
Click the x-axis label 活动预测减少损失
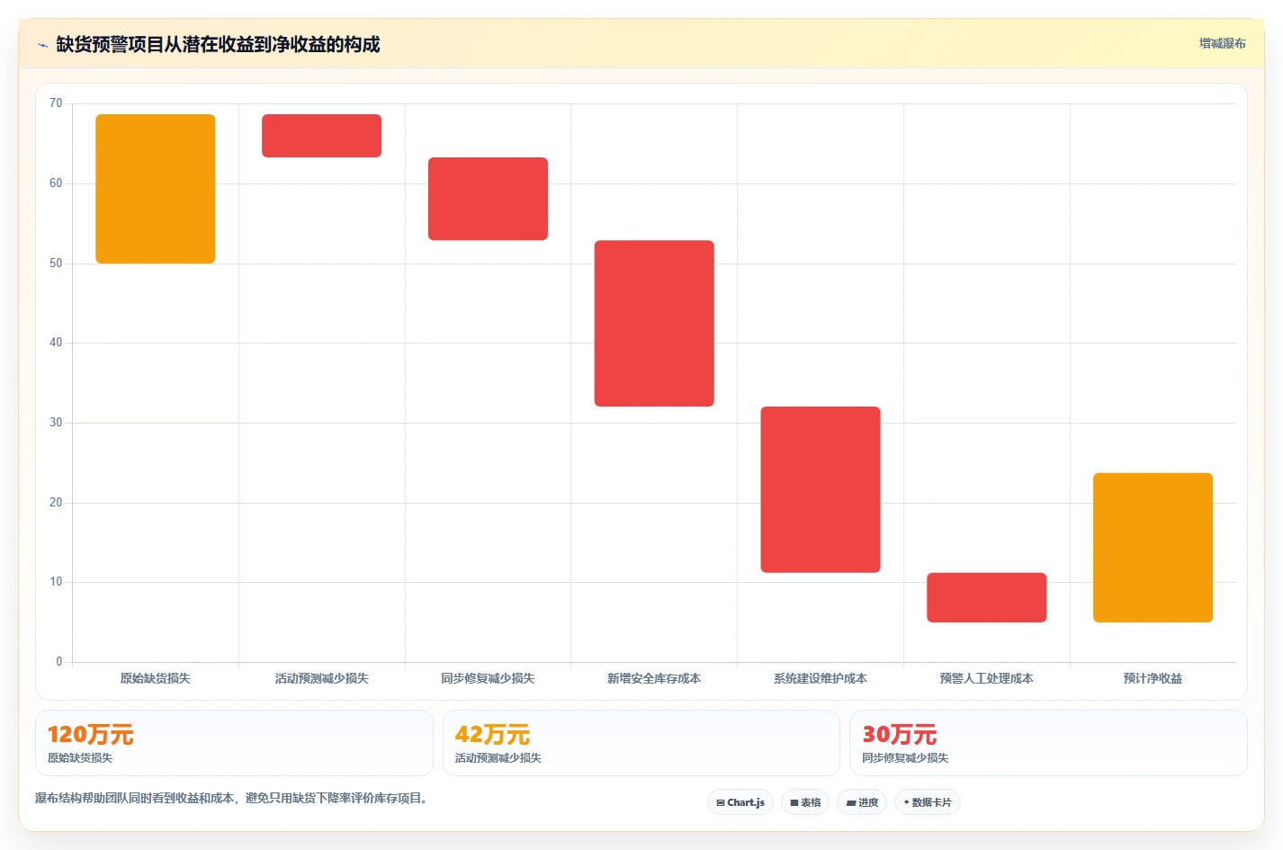322,678
